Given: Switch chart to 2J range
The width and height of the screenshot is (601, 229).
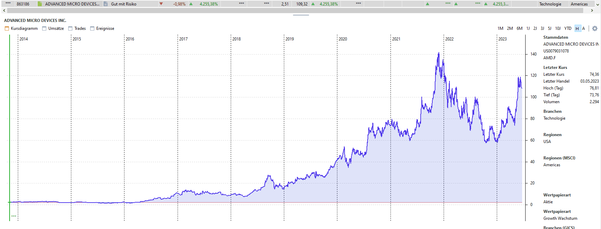Looking at the screenshot, I should (535, 28).
